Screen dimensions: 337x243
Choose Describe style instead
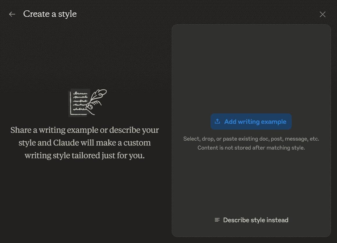[x=251, y=220]
